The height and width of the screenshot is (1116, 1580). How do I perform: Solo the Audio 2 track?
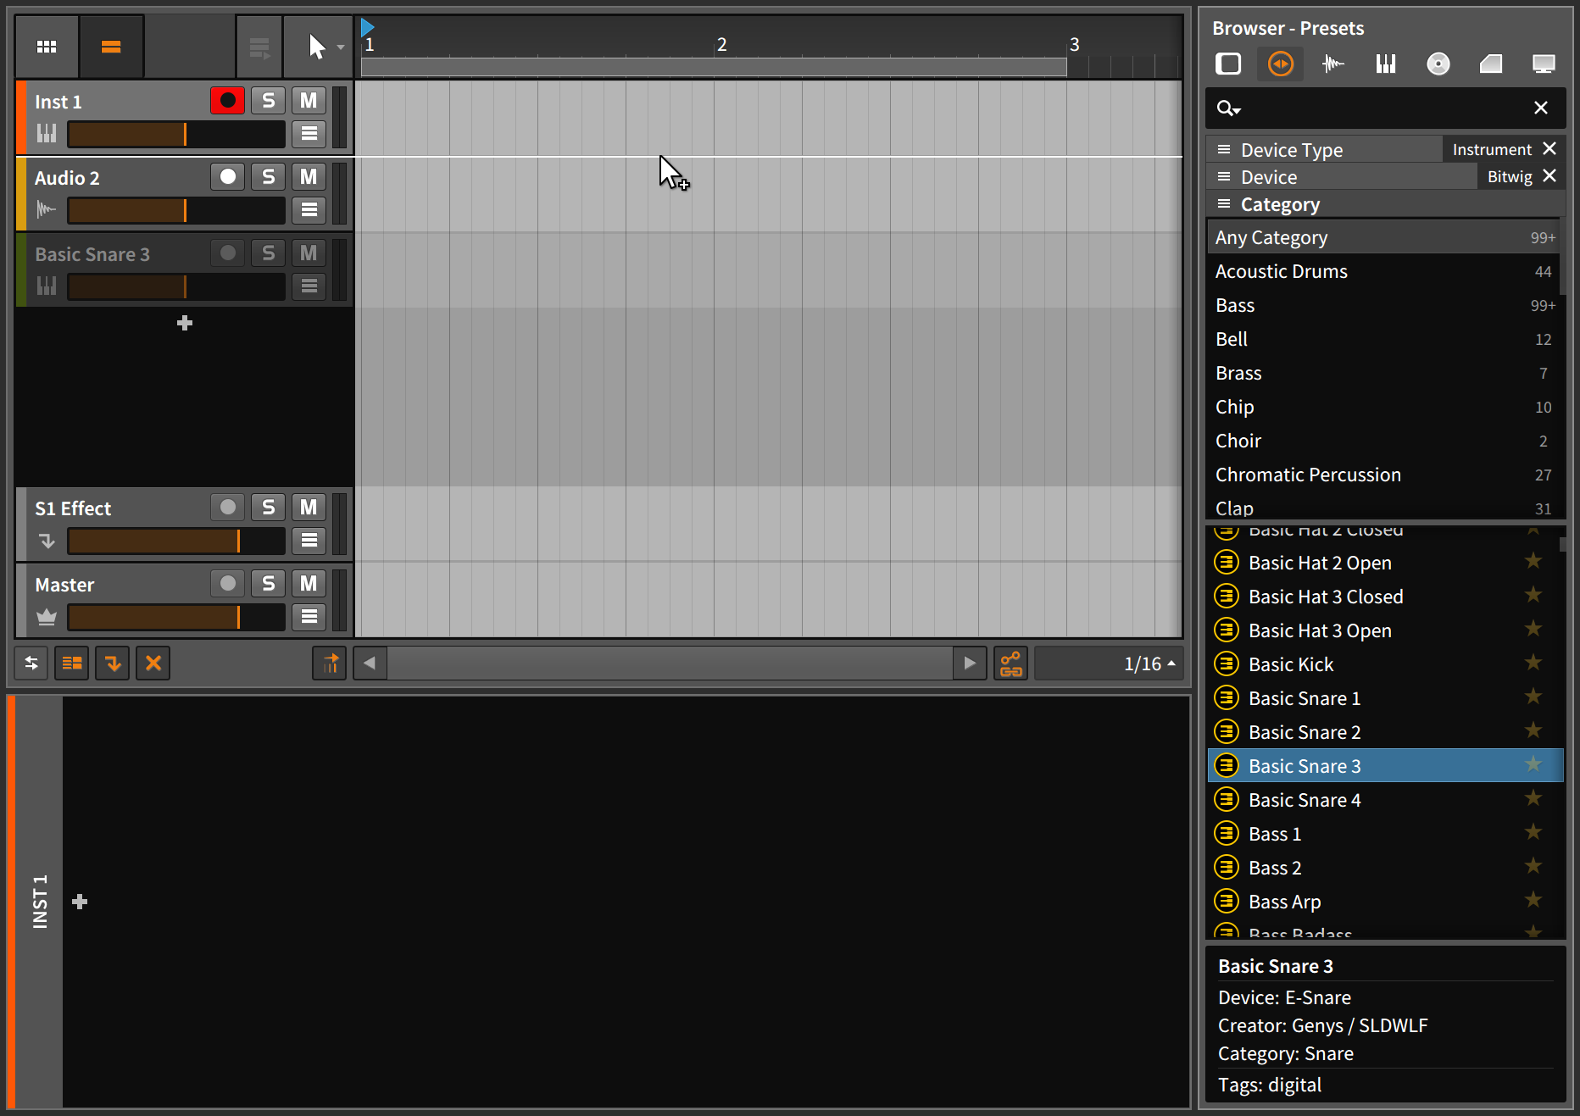(x=268, y=177)
